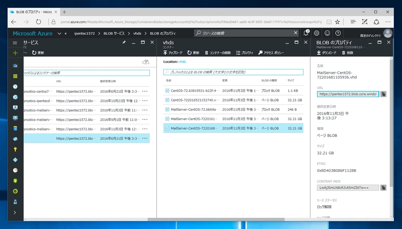Click the horizontal blade scrollbar at bottom

coord(216,219)
